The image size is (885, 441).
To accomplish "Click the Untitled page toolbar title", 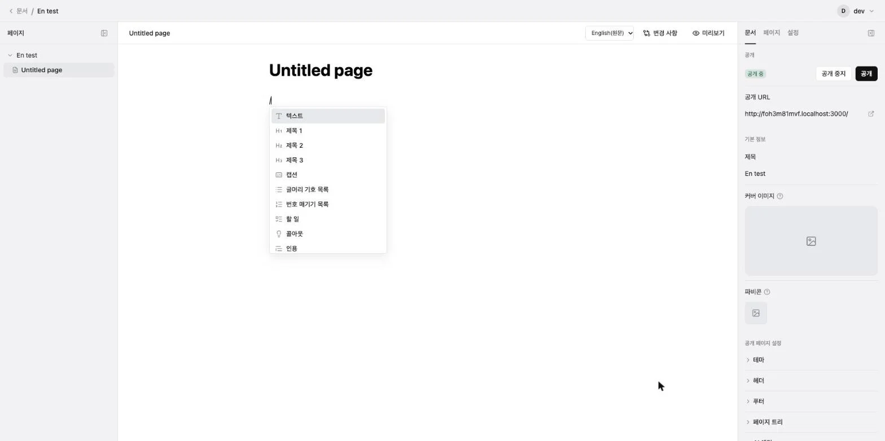I will (x=150, y=33).
